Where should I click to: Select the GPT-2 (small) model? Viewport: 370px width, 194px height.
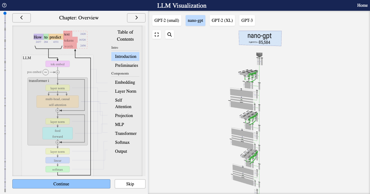(167, 21)
